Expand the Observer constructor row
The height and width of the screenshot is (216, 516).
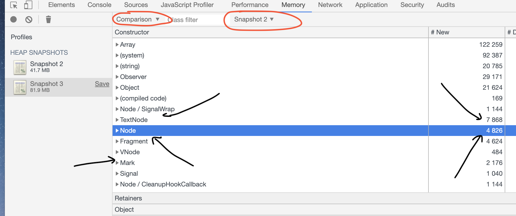(117, 77)
